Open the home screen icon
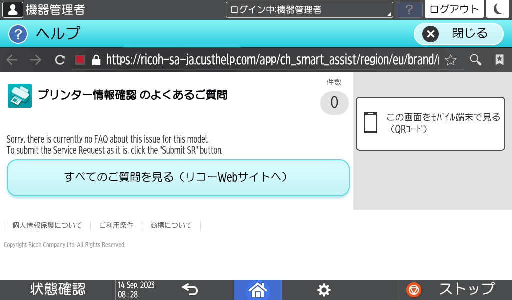This screenshot has height=300, width=512. point(257,289)
